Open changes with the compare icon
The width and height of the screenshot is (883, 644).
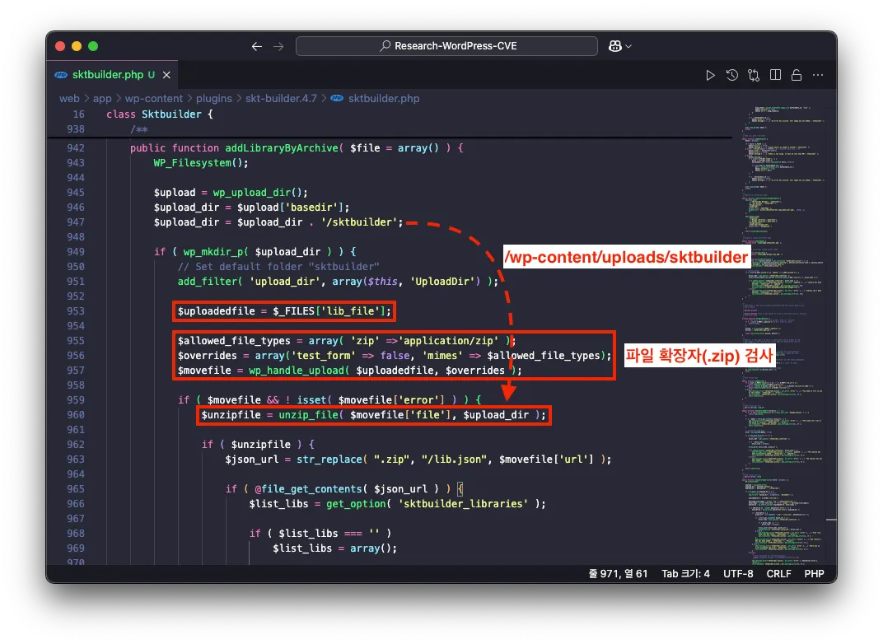click(754, 75)
